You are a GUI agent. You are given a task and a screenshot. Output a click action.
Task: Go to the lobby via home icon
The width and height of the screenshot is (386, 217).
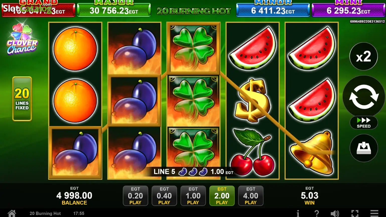pyautogui.click(x=12, y=213)
